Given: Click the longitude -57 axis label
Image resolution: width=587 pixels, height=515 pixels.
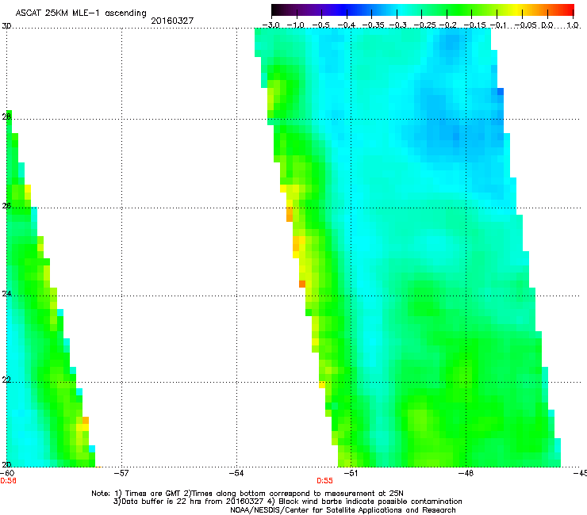Looking at the screenshot, I should coord(121,473).
